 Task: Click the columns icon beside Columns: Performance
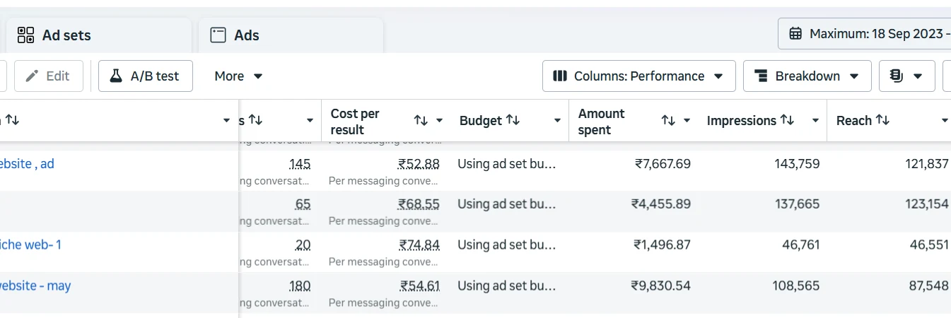point(560,76)
